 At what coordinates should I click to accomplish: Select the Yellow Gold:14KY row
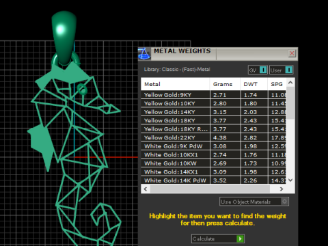point(214,112)
